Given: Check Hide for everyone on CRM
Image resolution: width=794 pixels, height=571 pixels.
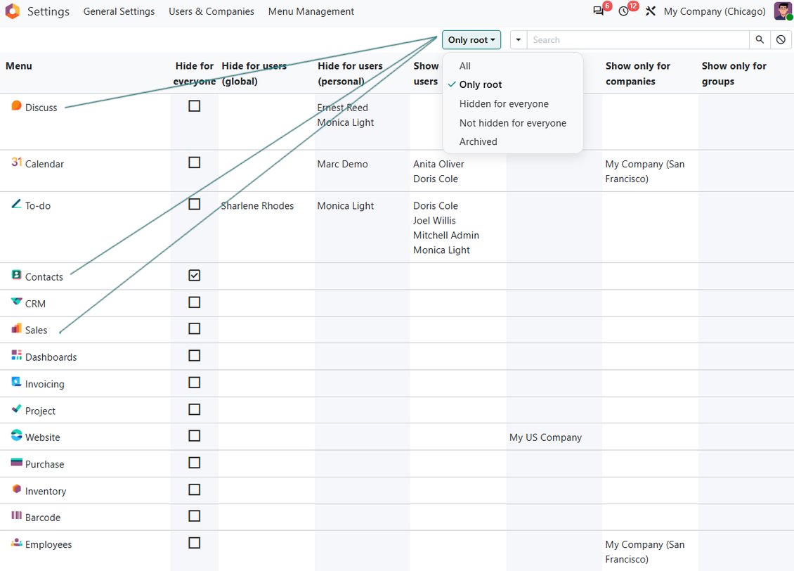Looking at the screenshot, I should [x=195, y=302].
